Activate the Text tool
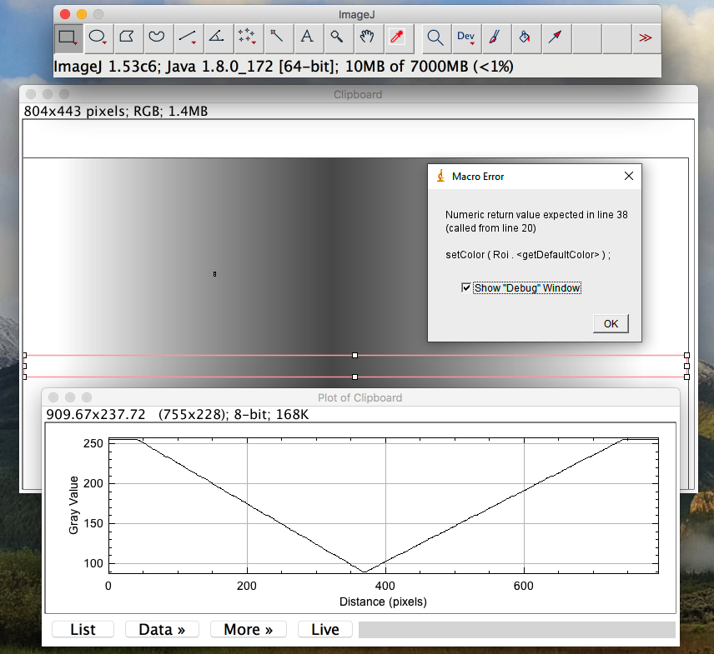This screenshot has width=714, height=654. point(308,38)
